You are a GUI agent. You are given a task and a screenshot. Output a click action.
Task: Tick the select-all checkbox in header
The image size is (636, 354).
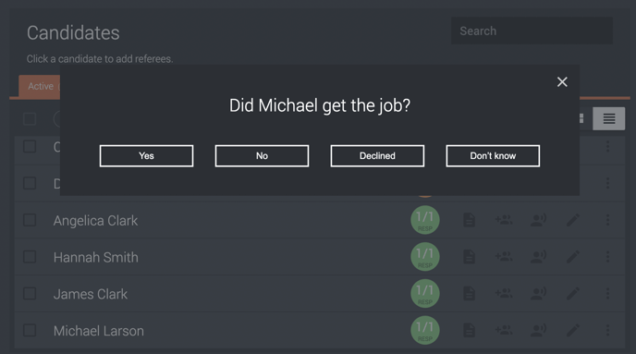[30, 119]
